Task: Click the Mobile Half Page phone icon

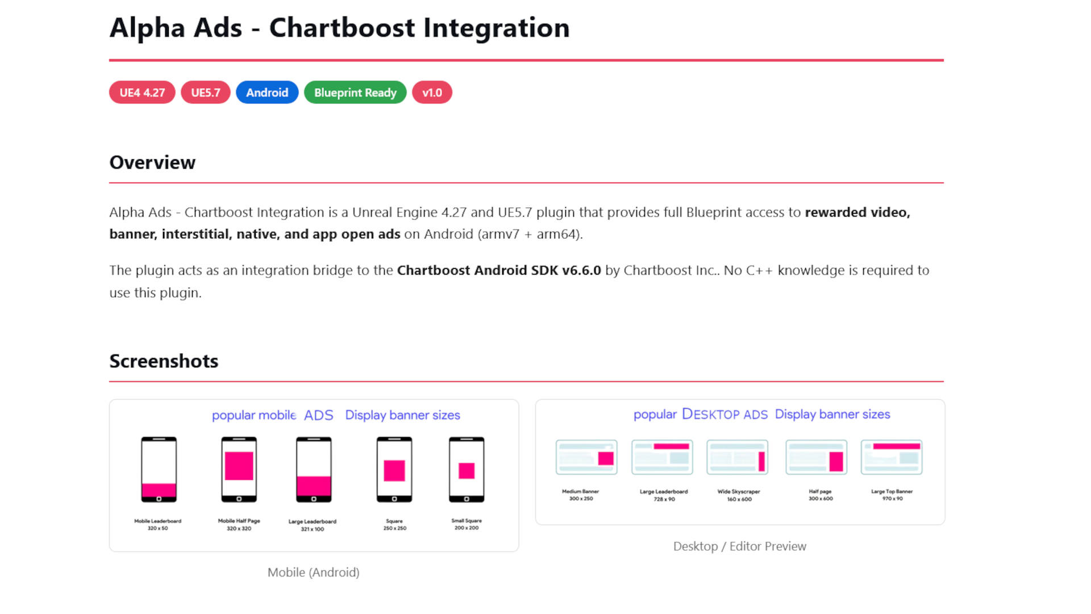Action: 239,470
